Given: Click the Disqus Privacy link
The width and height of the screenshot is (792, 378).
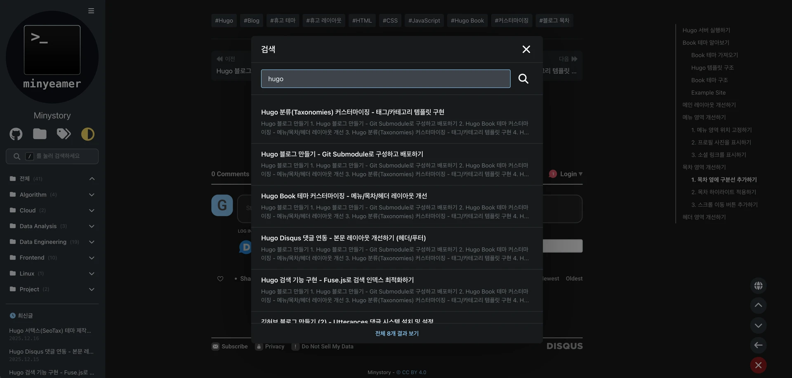Looking at the screenshot, I should (270, 347).
